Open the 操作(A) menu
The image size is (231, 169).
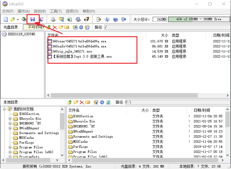coord(24,11)
